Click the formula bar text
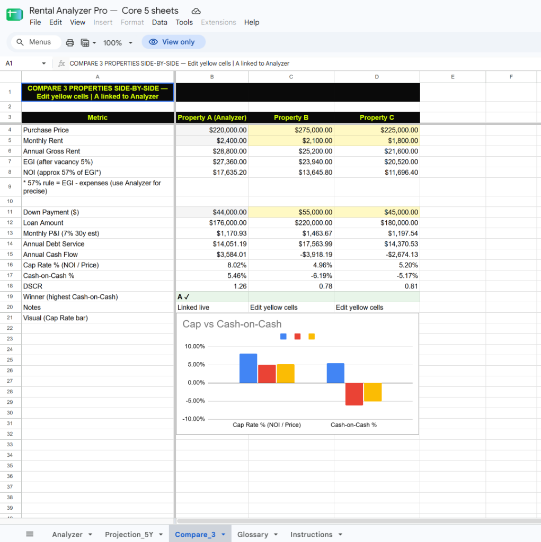Screen dimensions: 541x542 point(179,64)
